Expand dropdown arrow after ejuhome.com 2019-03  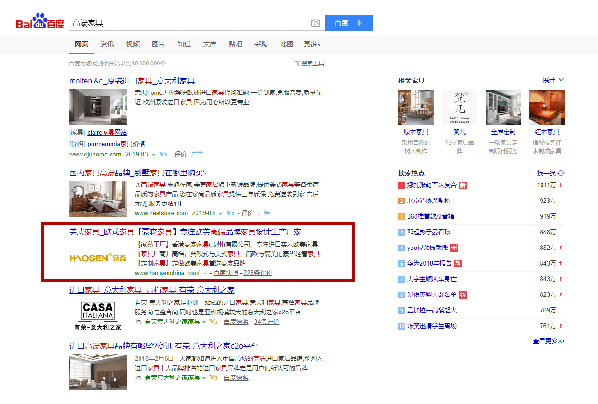154,155
